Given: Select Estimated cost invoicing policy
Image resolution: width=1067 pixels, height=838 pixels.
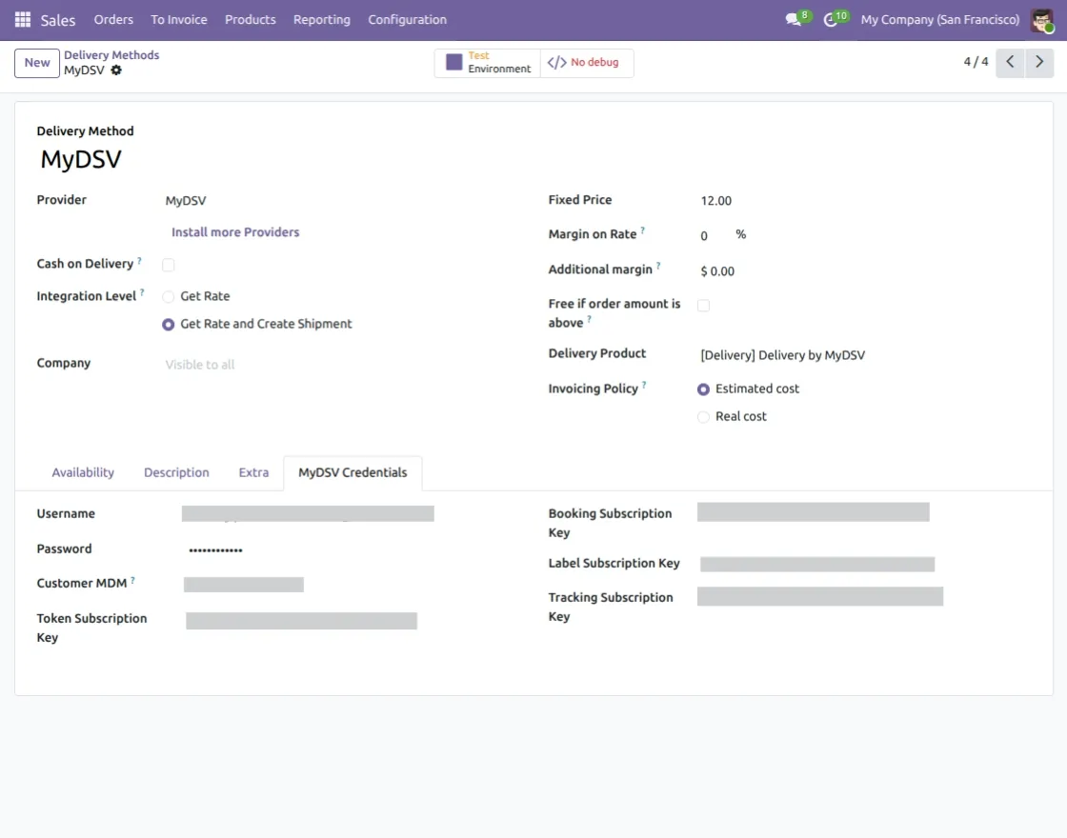Looking at the screenshot, I should pyautogui.click(x=704, y=389).
